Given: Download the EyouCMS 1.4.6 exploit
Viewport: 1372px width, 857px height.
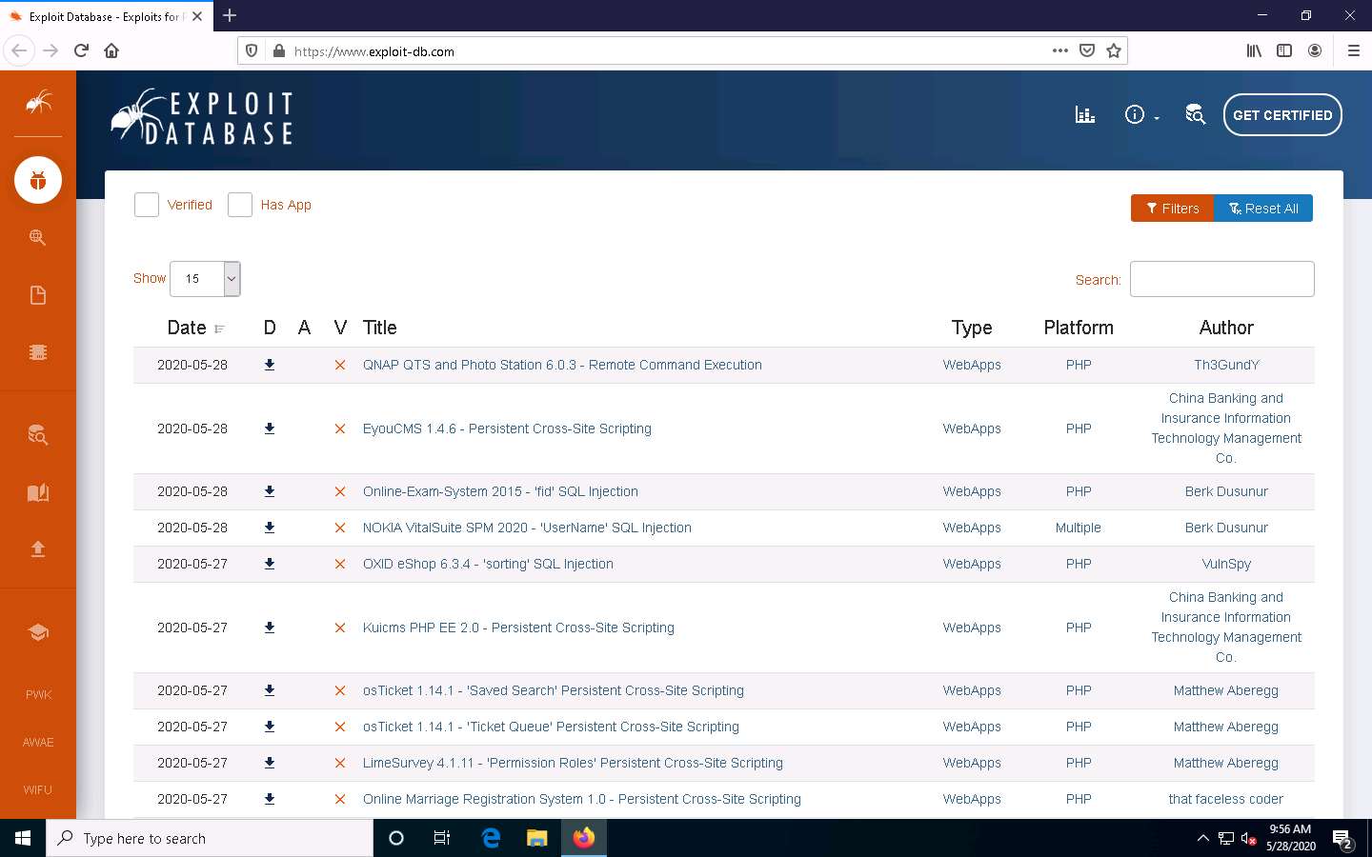Looking at the screenshot, I should [270, 428].
